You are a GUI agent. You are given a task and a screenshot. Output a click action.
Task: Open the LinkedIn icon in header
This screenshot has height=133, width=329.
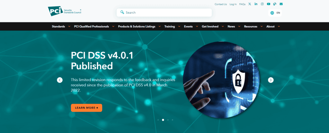(256, 4)
